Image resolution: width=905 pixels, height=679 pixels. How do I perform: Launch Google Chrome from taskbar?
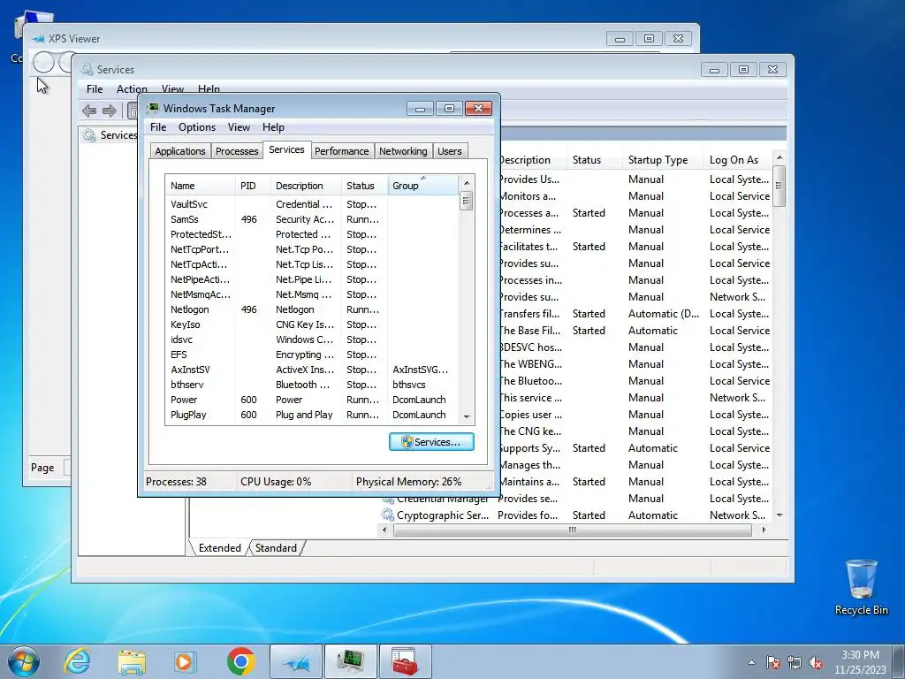tap(240, 661)
